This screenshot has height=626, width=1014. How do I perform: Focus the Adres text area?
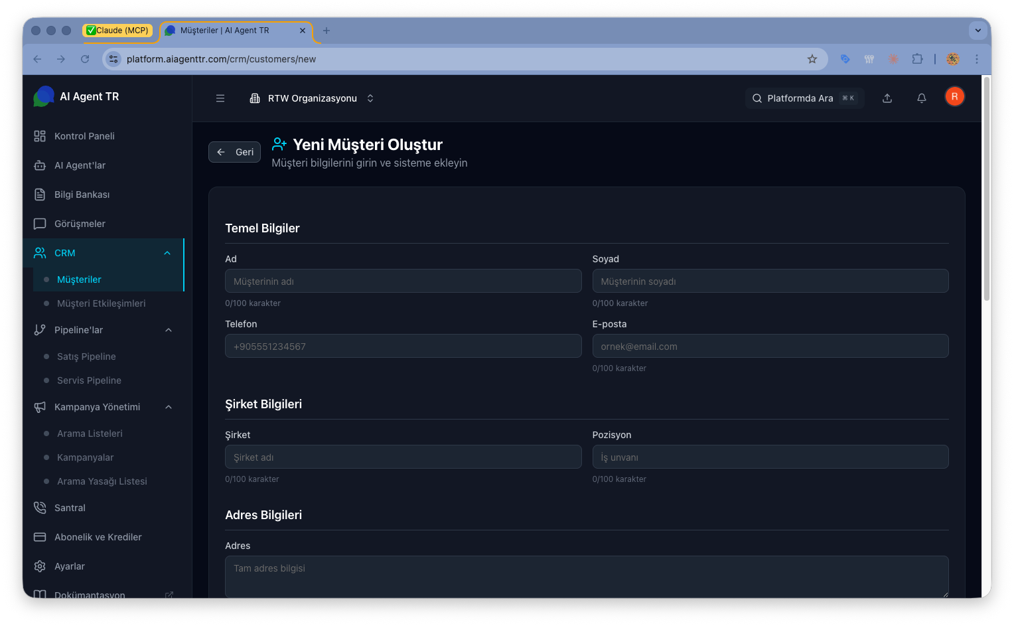(587, 577)
